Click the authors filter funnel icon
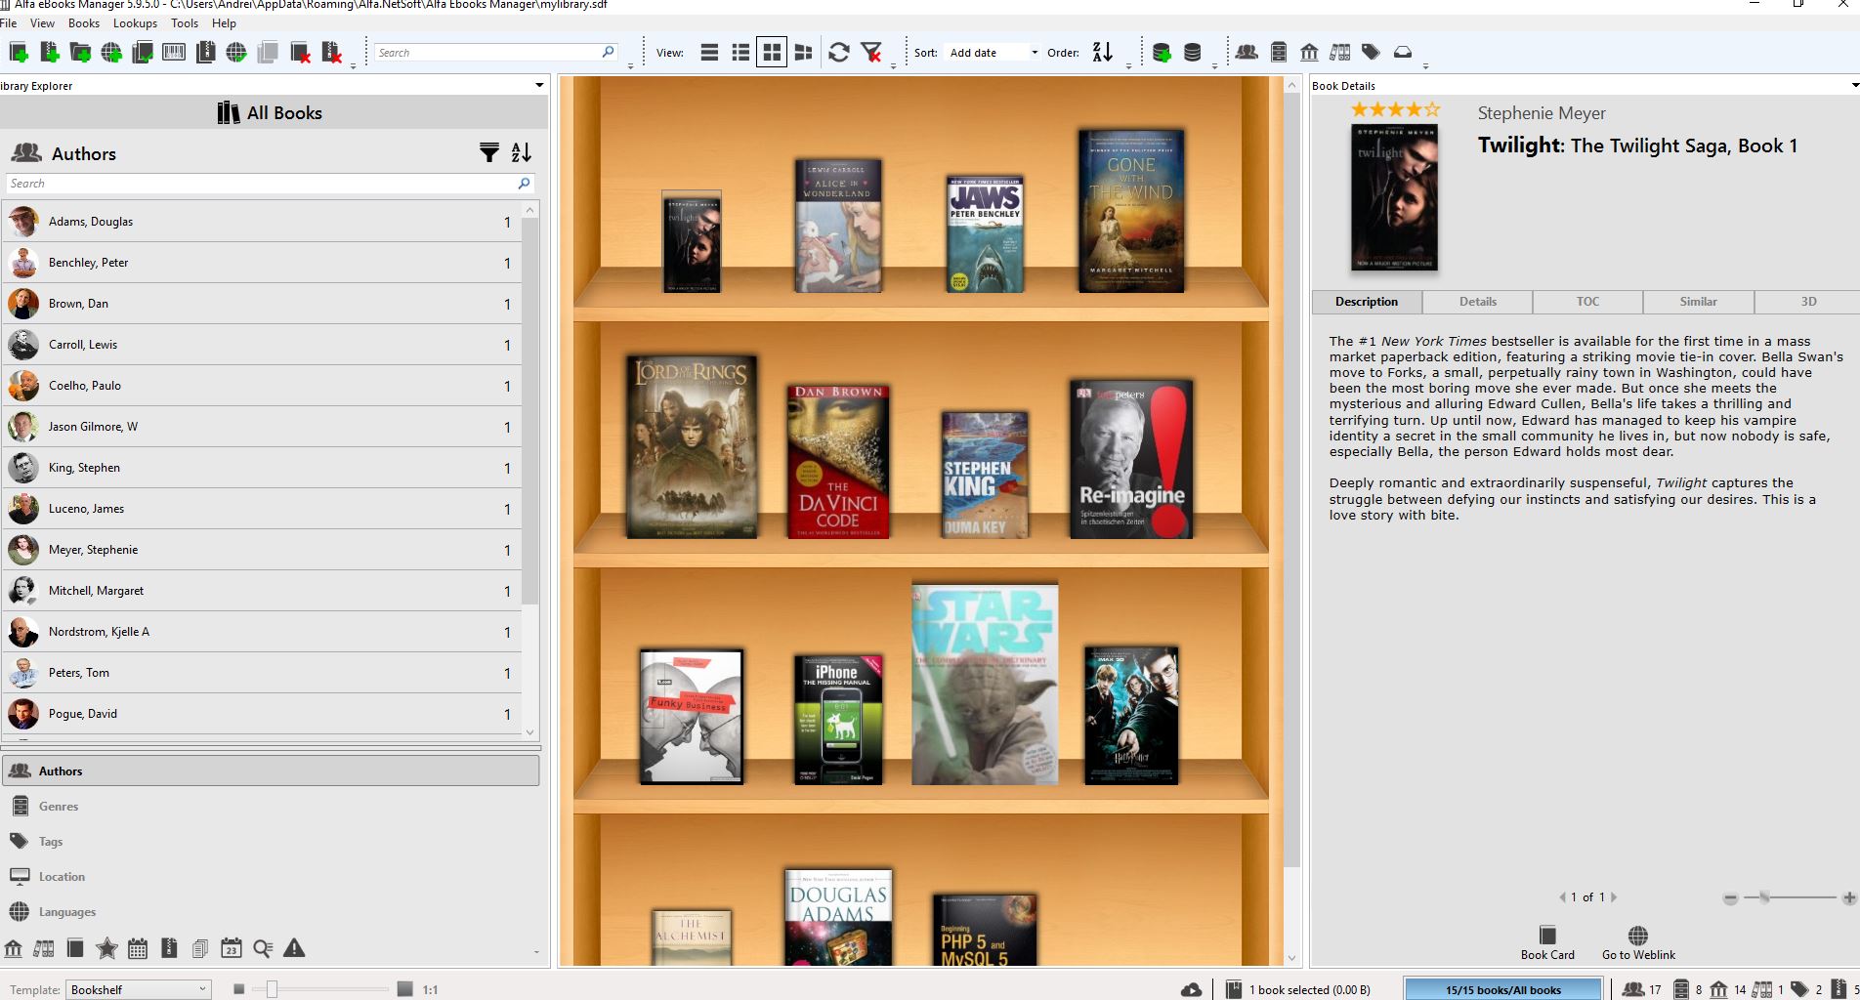This screenshot has width=1860, height=1000. (489, 152)
